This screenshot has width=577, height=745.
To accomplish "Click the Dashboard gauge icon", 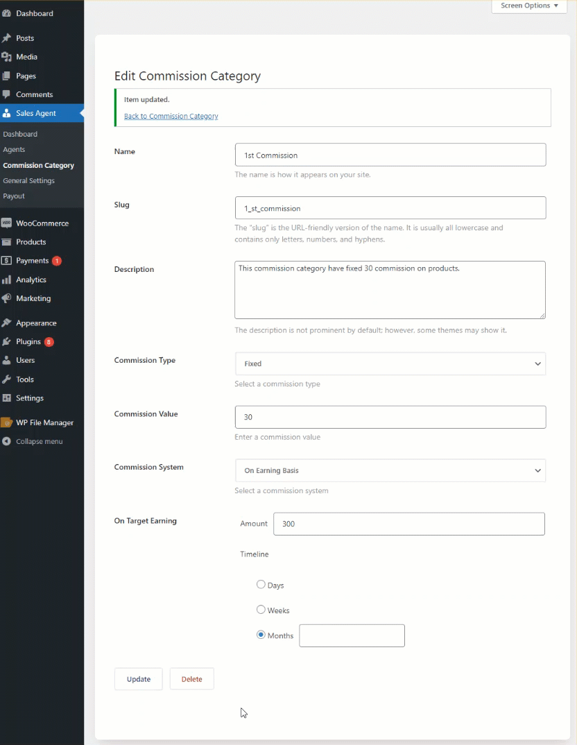I will pyautogui.click(x=6, y=13).
